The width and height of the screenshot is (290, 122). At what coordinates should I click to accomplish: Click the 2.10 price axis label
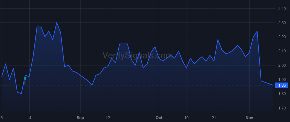(282, 51)
